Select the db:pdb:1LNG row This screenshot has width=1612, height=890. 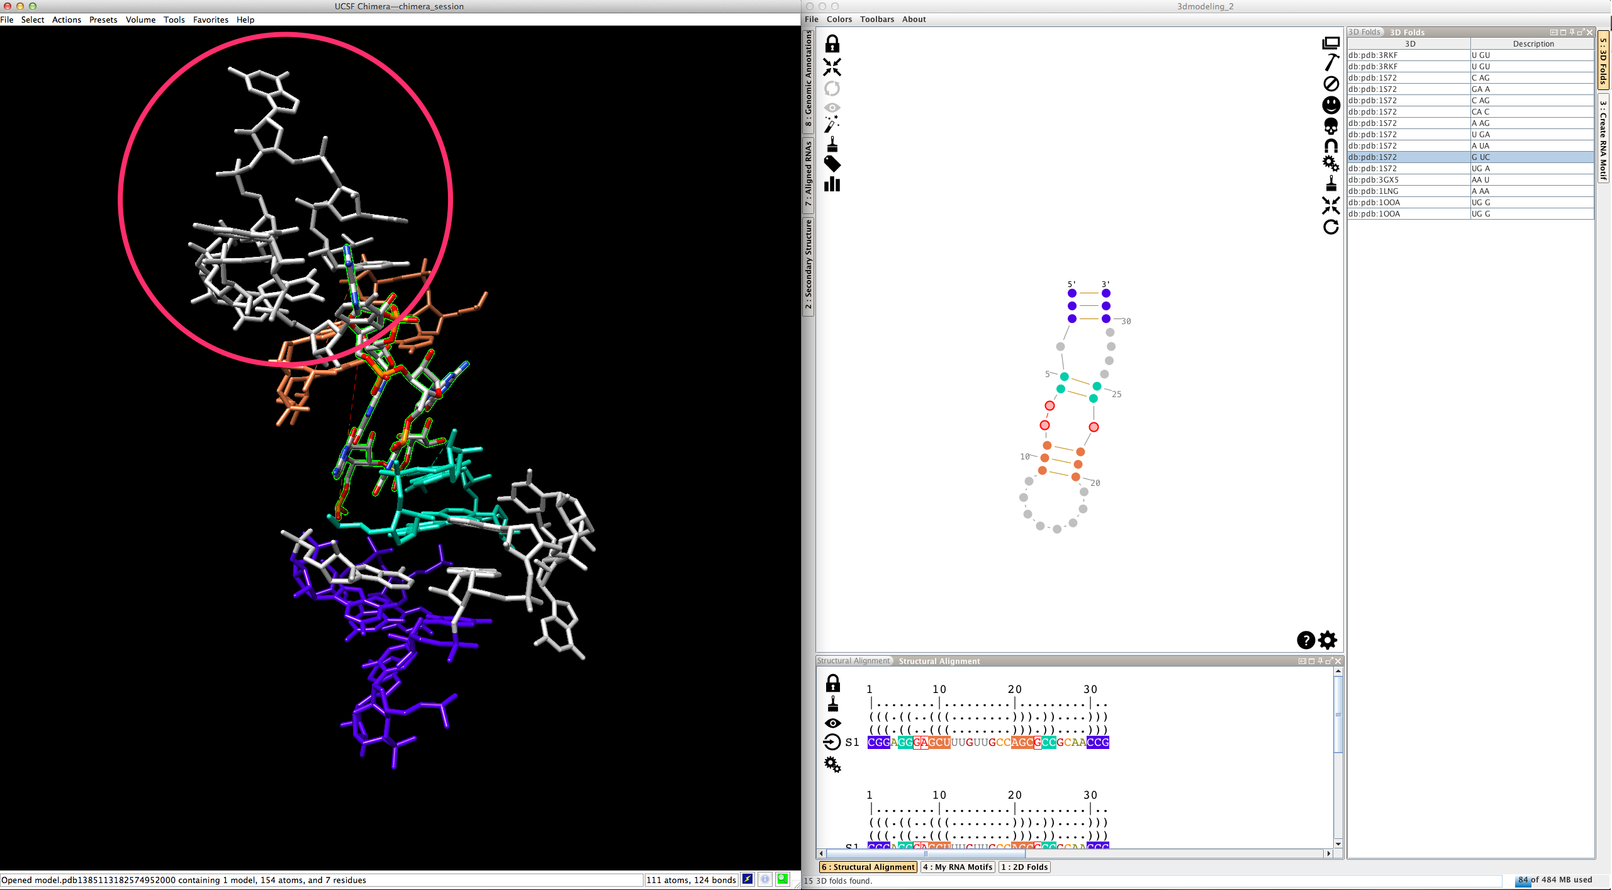pos(1470,191)
